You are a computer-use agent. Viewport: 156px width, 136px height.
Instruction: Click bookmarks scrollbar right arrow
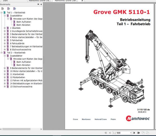coord(41,129)
